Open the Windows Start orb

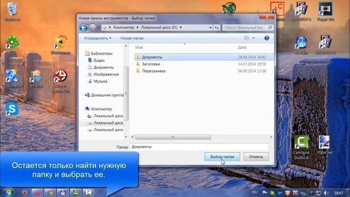point(9,192)
